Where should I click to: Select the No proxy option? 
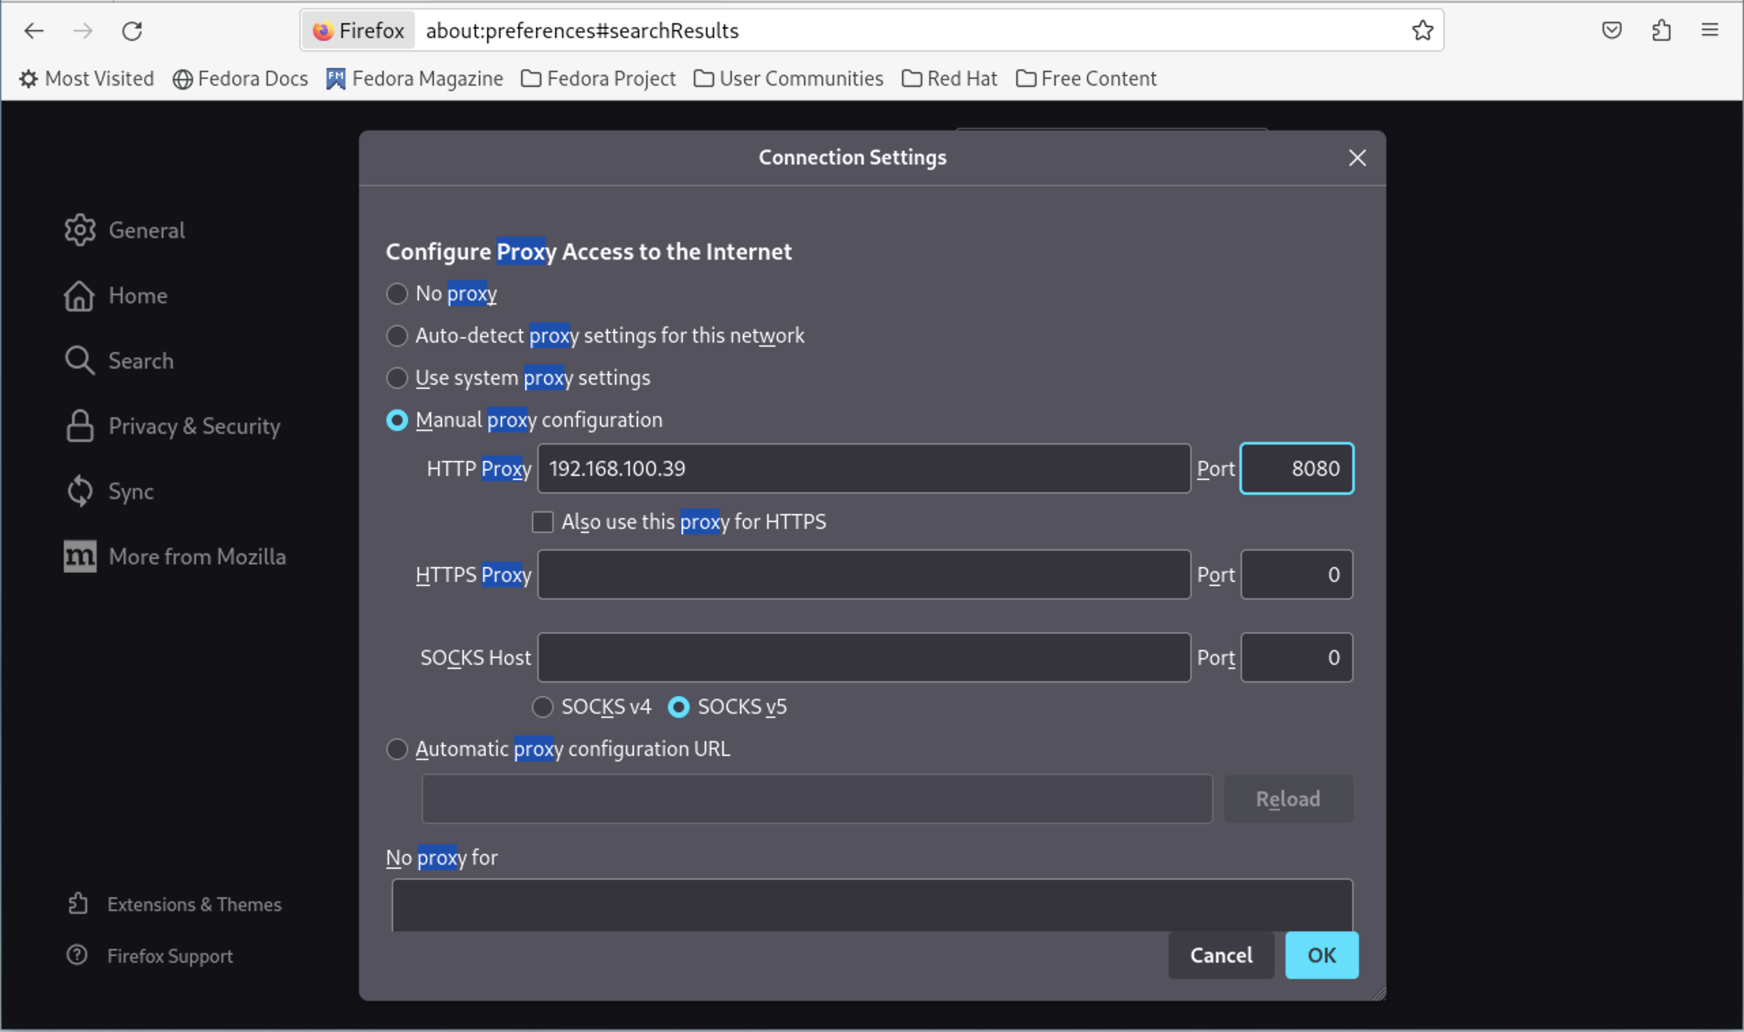pos(397,294)
